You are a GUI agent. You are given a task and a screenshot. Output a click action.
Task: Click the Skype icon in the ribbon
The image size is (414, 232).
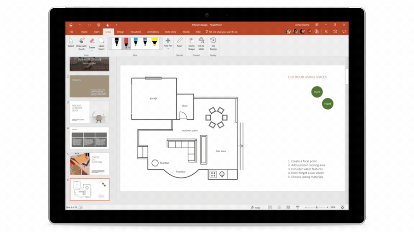[x=316, y=31]
